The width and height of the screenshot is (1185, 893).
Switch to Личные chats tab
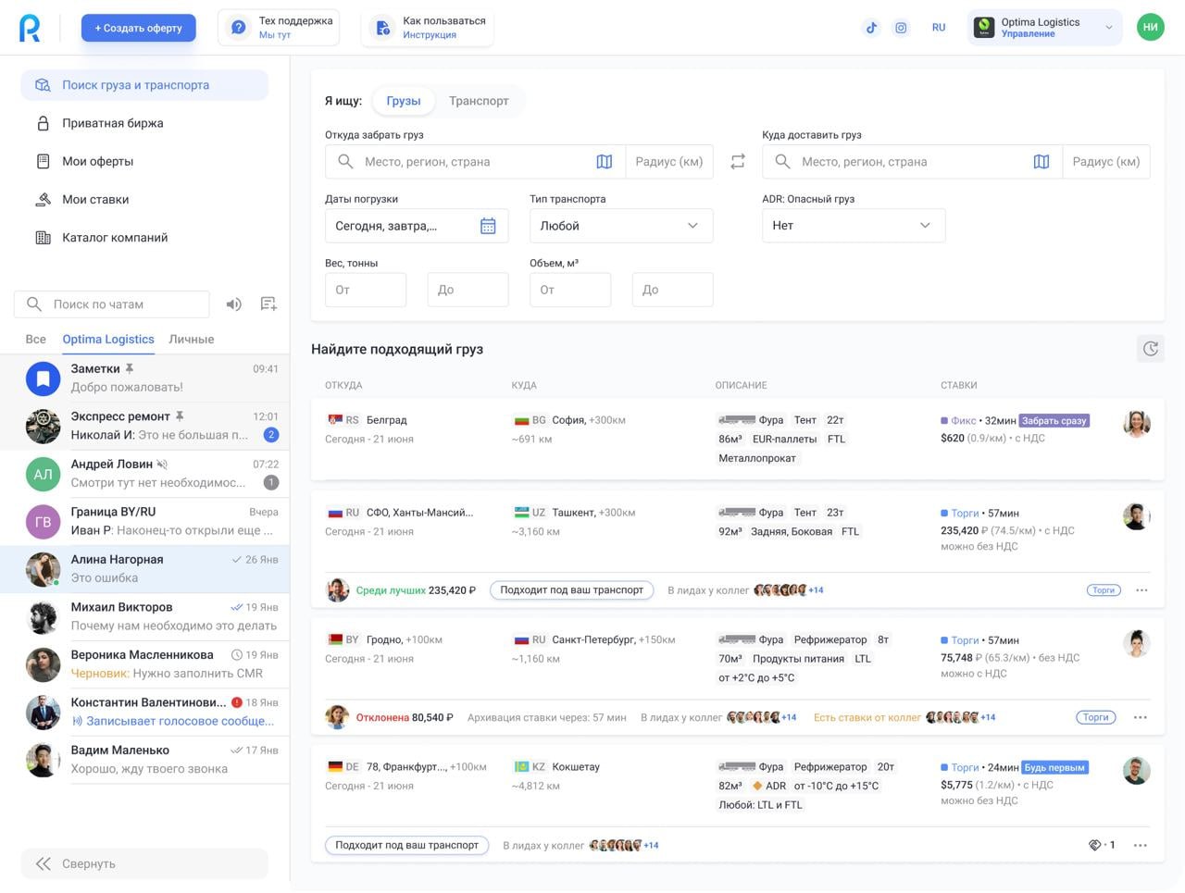192,340
